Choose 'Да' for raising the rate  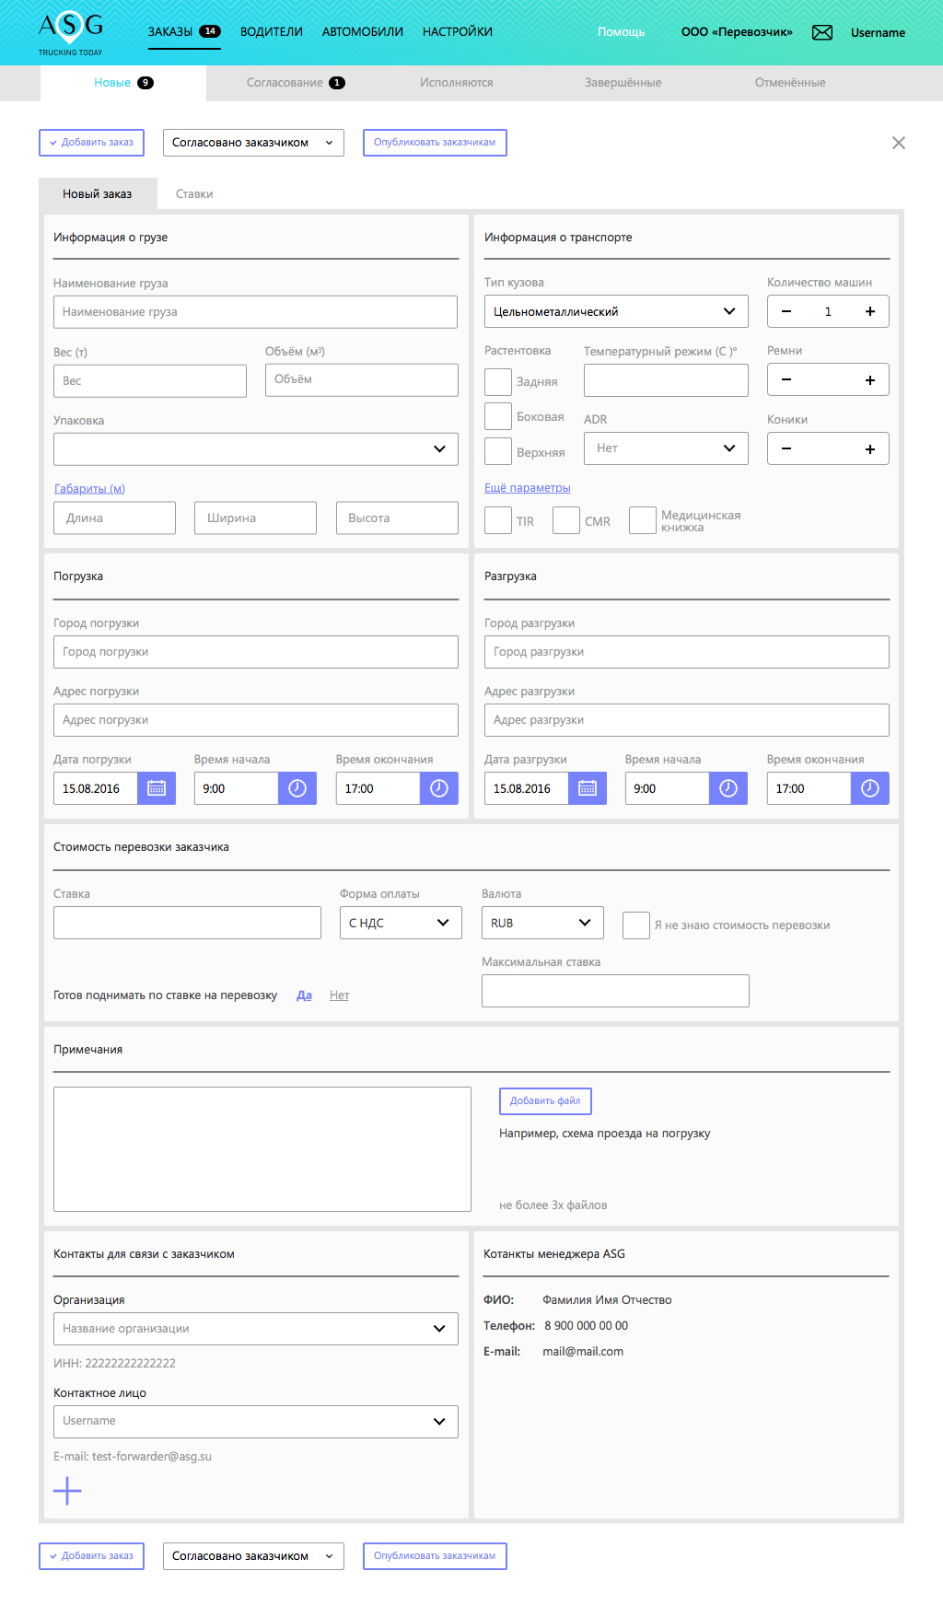pos(304,995)
